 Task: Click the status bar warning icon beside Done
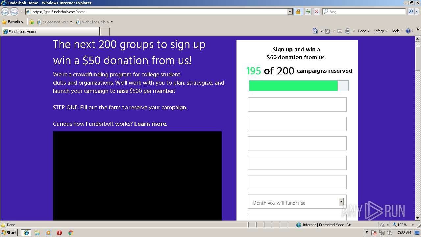click(x=3, y=225)
